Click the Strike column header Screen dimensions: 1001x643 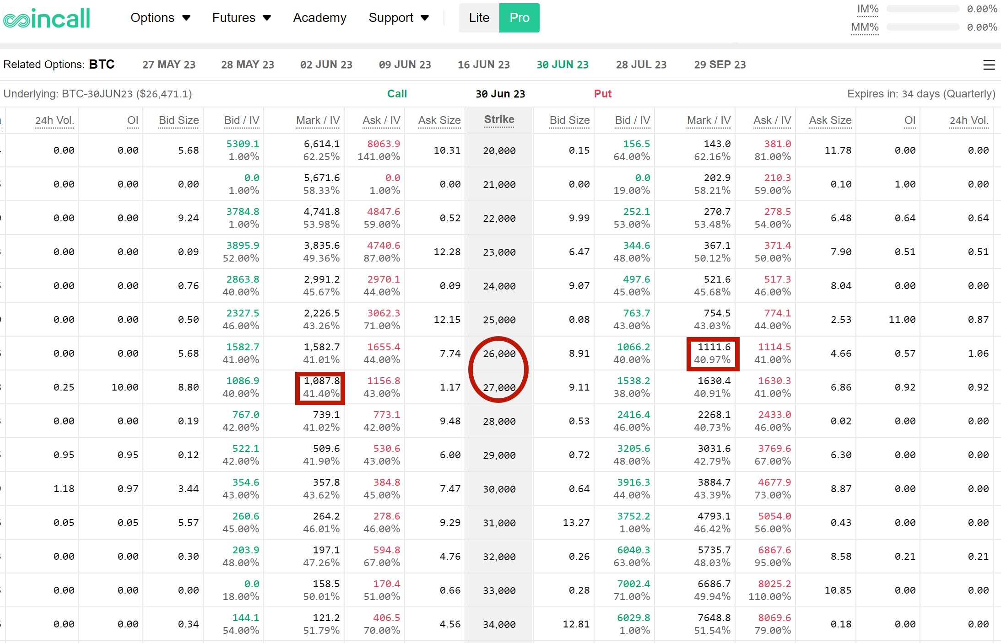point(499,120)
